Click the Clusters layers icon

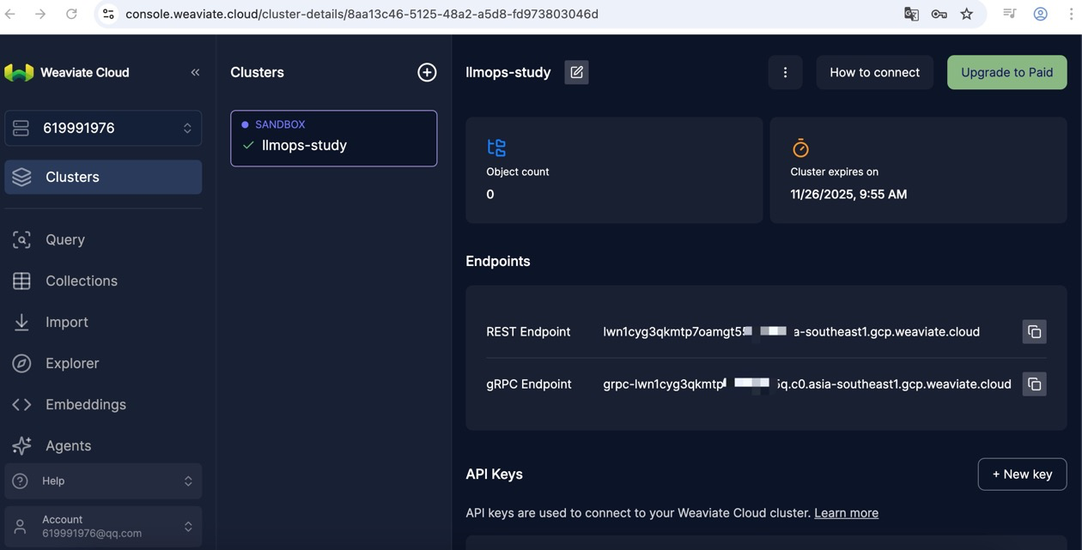point(21,177)
